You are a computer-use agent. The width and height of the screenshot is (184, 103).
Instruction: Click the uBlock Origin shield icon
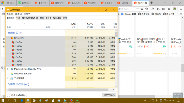169,9
